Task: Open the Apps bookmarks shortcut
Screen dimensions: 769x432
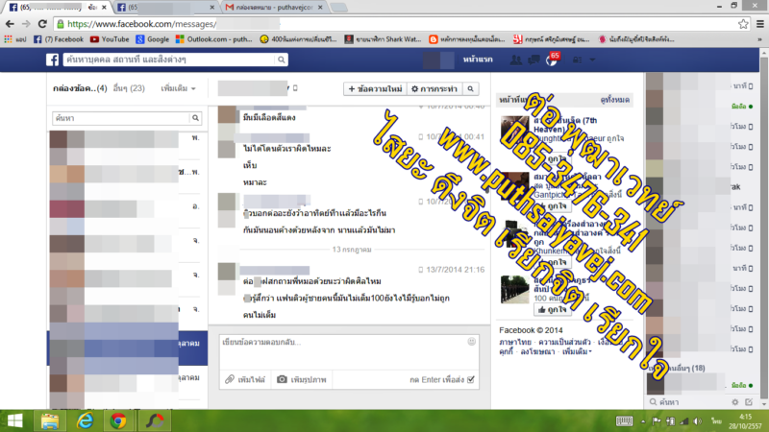Action: [x=15, y=39]
